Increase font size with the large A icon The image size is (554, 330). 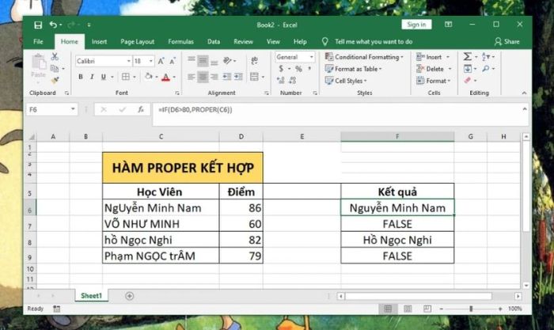[x=161, y=61]
